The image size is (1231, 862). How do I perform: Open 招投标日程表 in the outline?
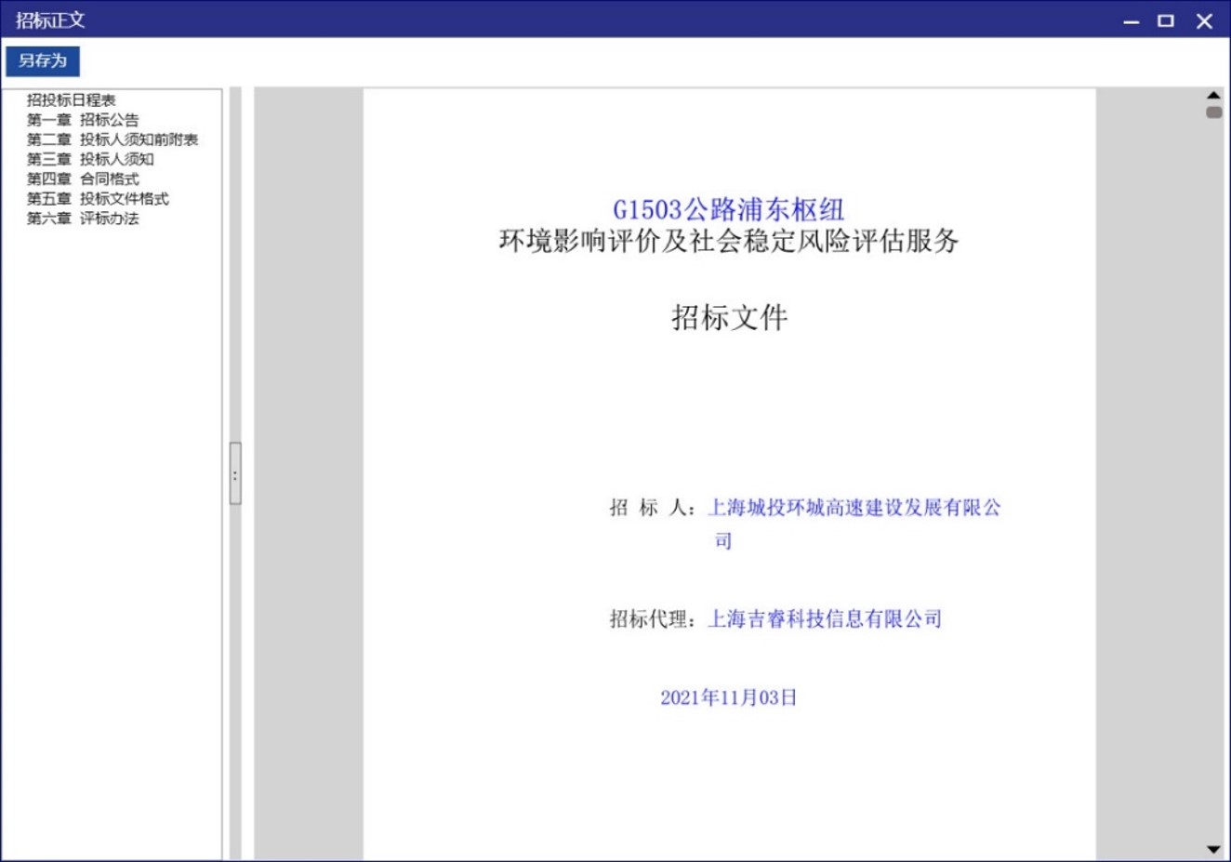(x=71, y=100)
